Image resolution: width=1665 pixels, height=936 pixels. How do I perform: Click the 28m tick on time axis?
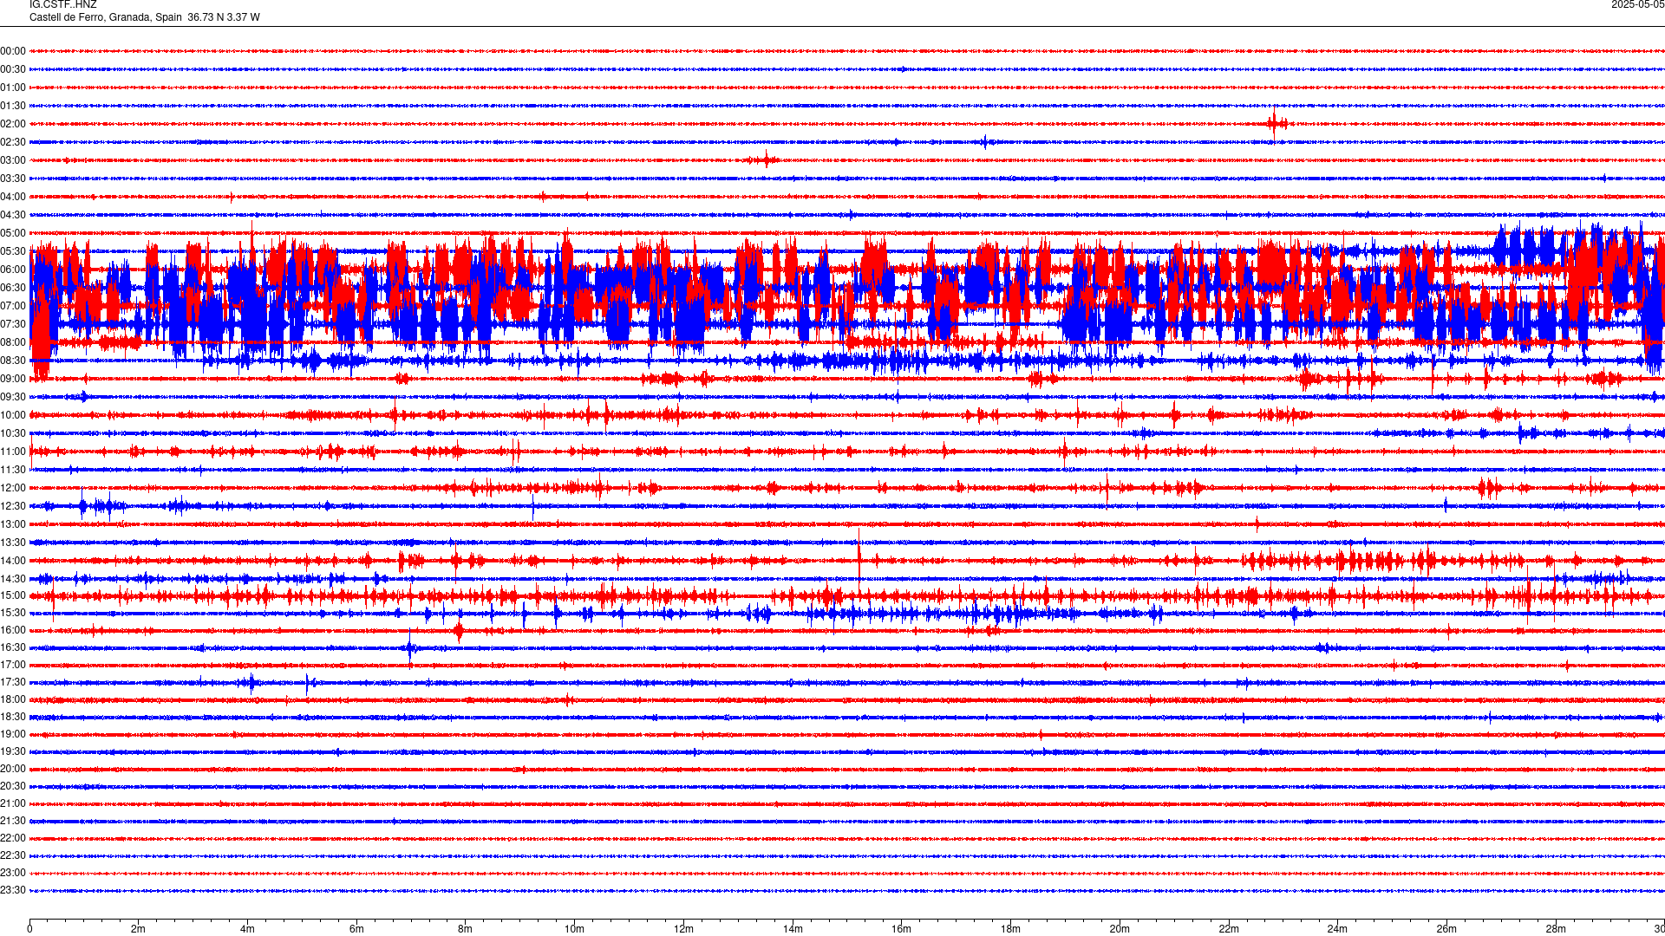[x=1556, y=929]
